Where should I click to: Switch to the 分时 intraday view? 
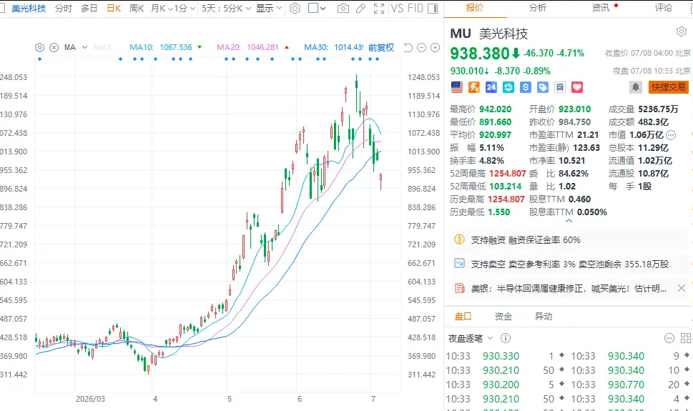click(63, 8)
